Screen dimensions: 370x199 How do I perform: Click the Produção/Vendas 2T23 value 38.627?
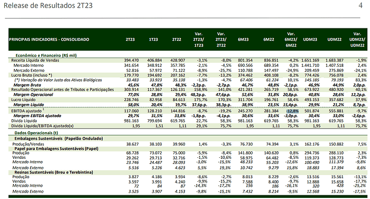point(132,144)
